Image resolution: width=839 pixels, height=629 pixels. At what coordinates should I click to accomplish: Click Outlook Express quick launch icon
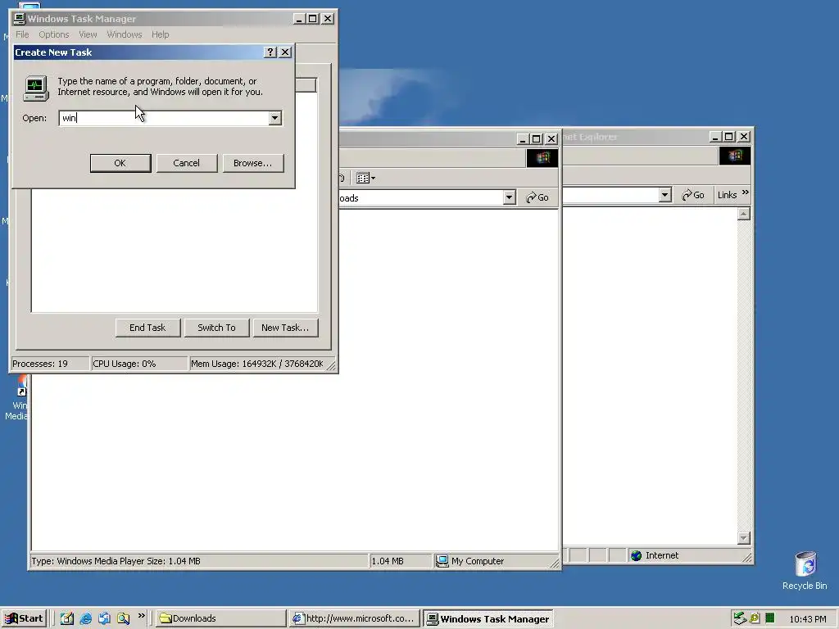click(x=104, y=618)
